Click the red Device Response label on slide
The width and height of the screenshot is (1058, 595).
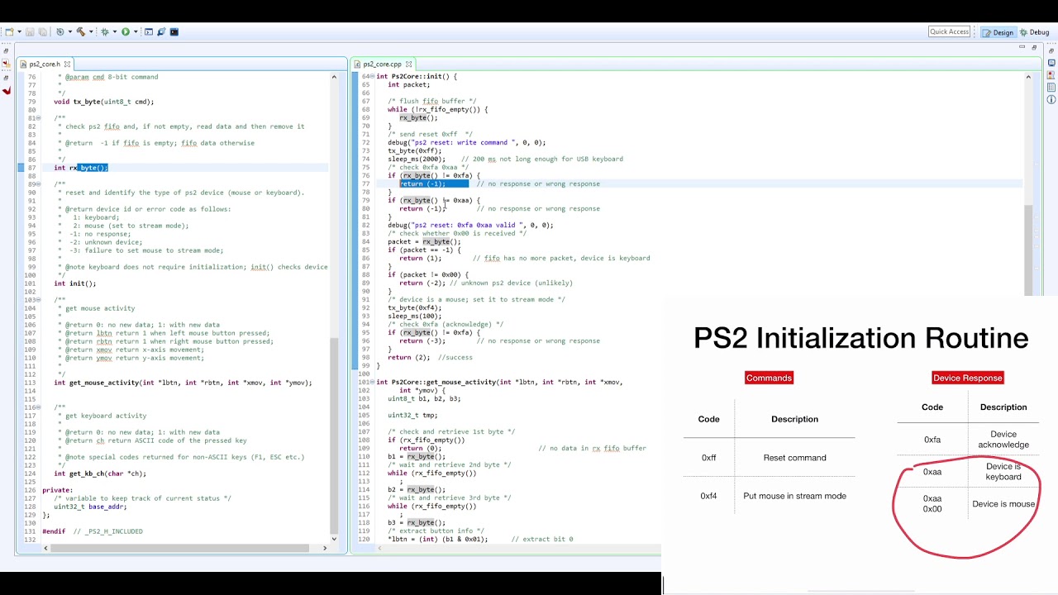click(967, 378)
